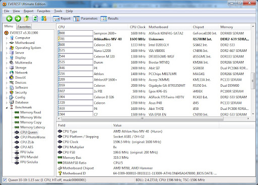Collapse the Benchmark tree node
The height and width of the screenshot is (185, 258).
(x=7, y=107)
